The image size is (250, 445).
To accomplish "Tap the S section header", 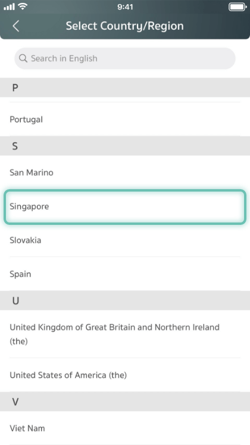I will pos(125,146).
